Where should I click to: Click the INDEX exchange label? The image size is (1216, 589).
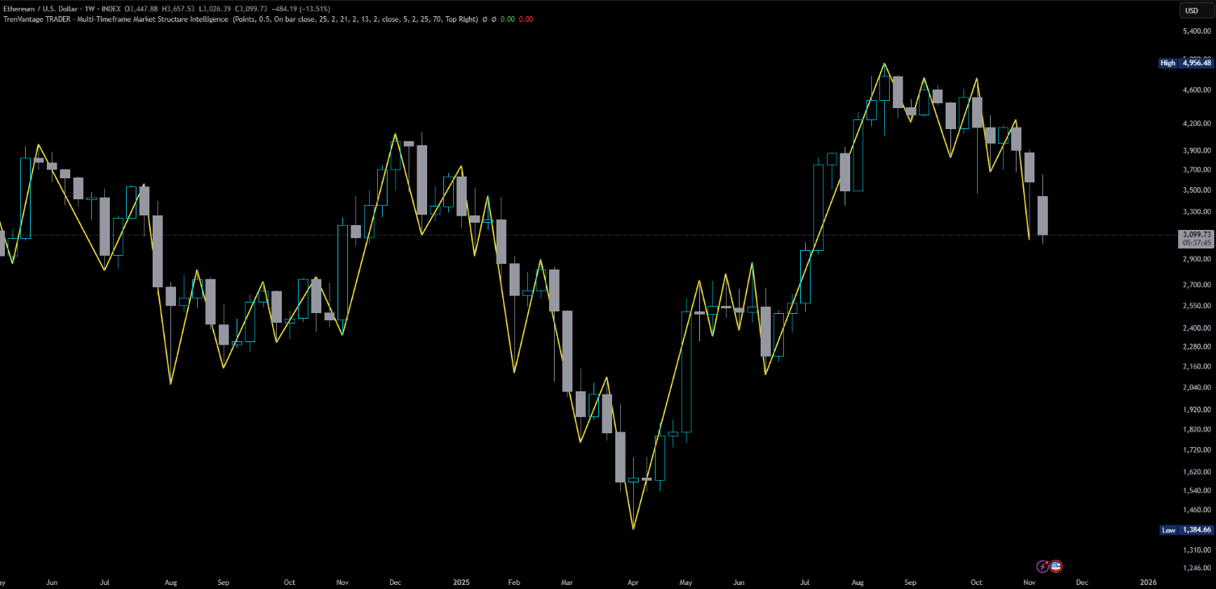click(109, 8)
